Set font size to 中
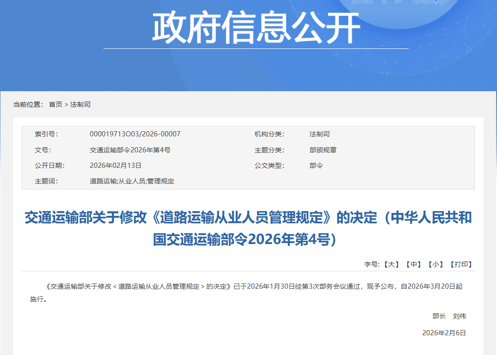This screenshot has width=497, height=355. (x=414, y=264)
